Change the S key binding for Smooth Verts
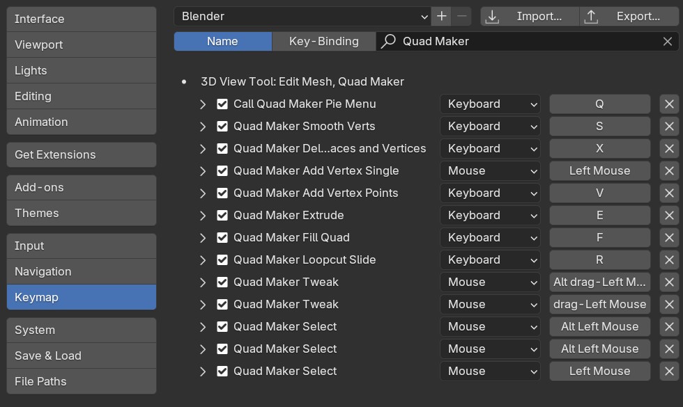Screen dimensions: 683x407 (600, 126)
